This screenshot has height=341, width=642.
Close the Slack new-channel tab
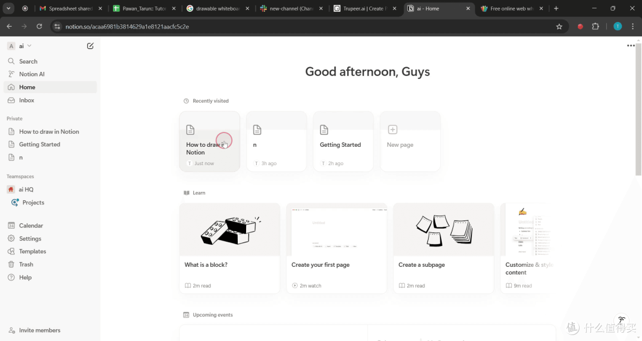pos(321,8)
